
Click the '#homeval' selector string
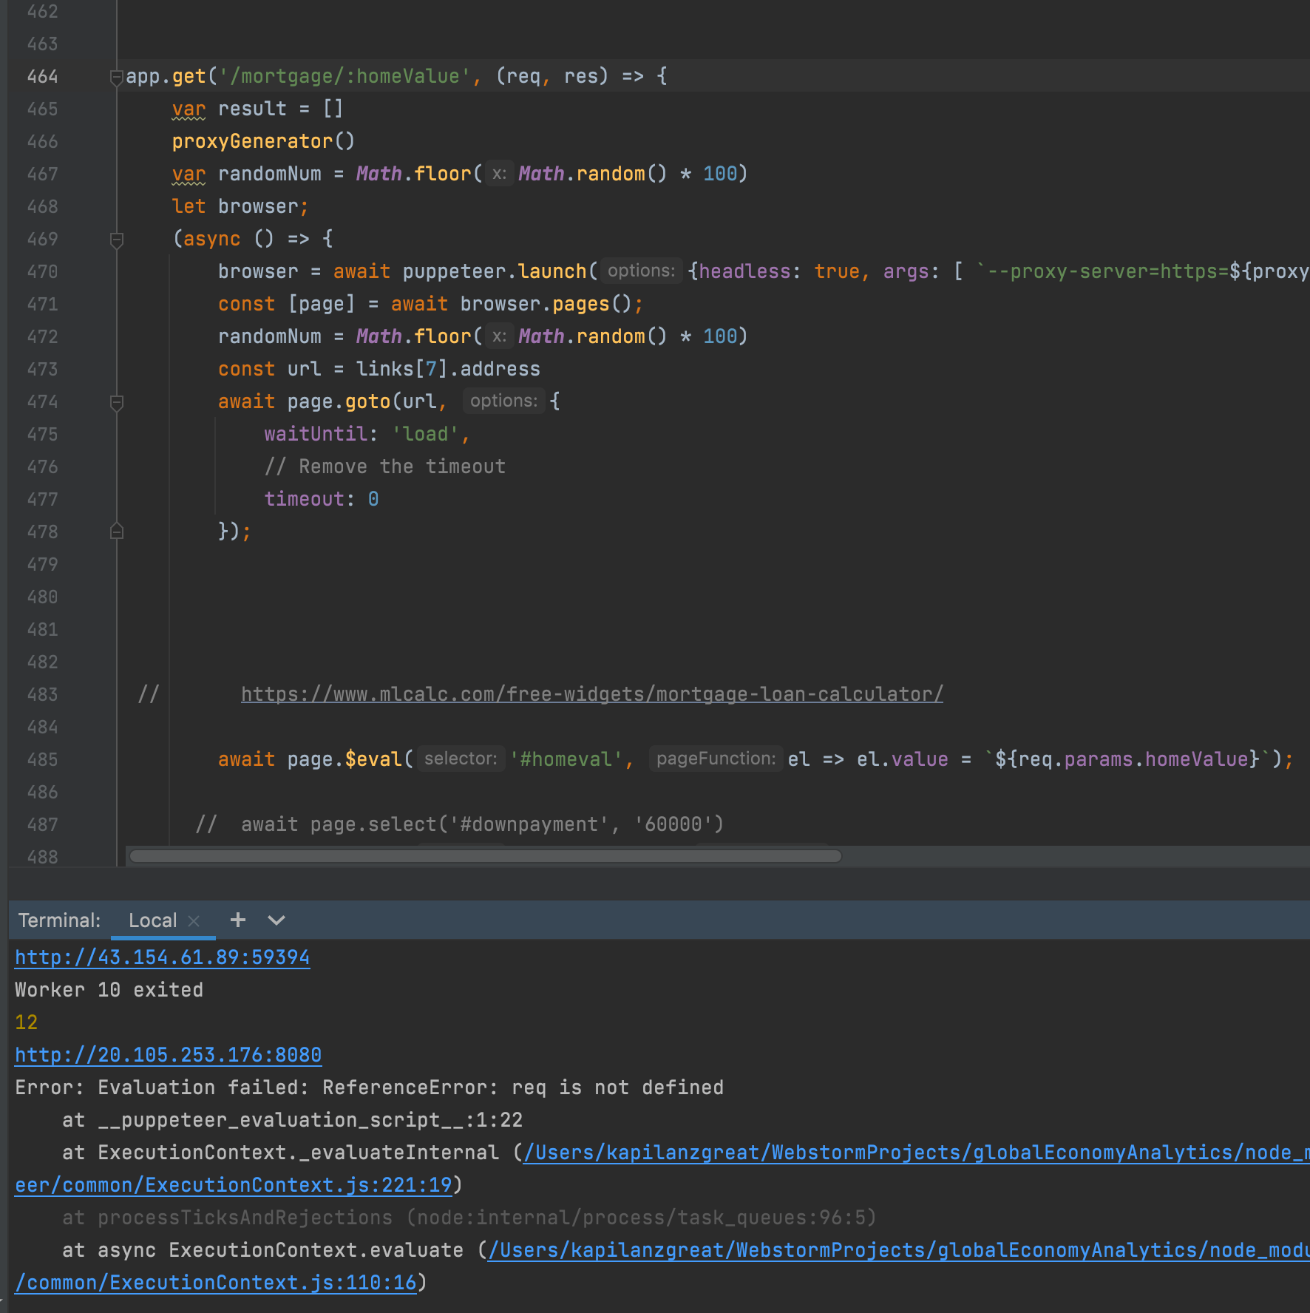tap(566, 759)
